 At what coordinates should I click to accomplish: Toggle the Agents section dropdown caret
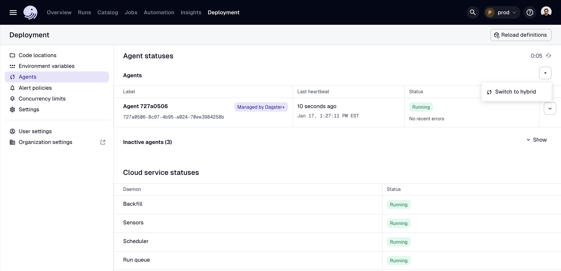click(545, 73)
